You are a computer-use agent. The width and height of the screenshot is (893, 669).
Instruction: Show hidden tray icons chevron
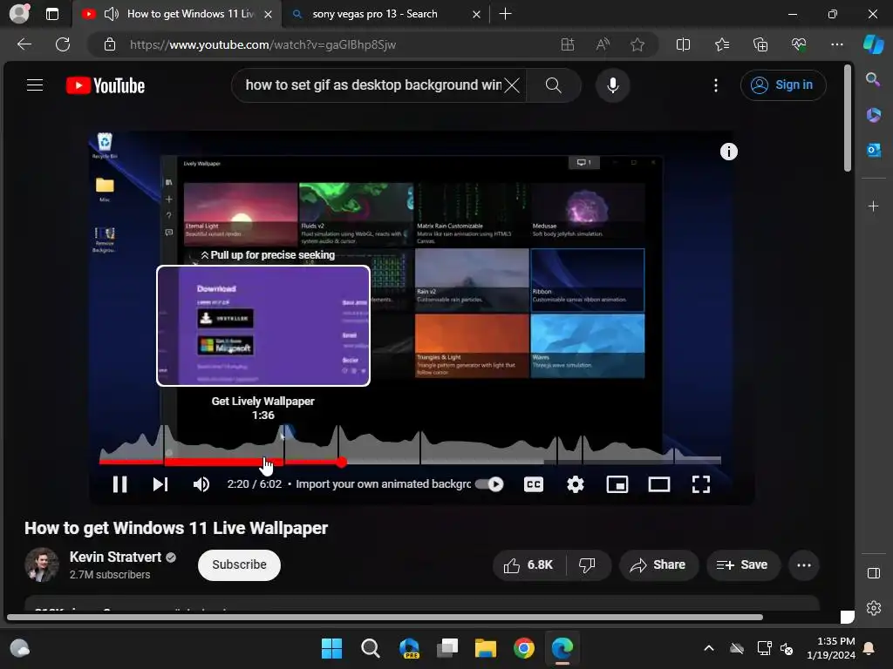pos(708,648)
